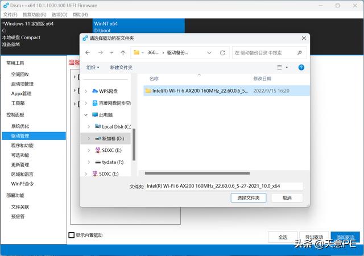Click the 文件夹 name input field

point(225,186)
